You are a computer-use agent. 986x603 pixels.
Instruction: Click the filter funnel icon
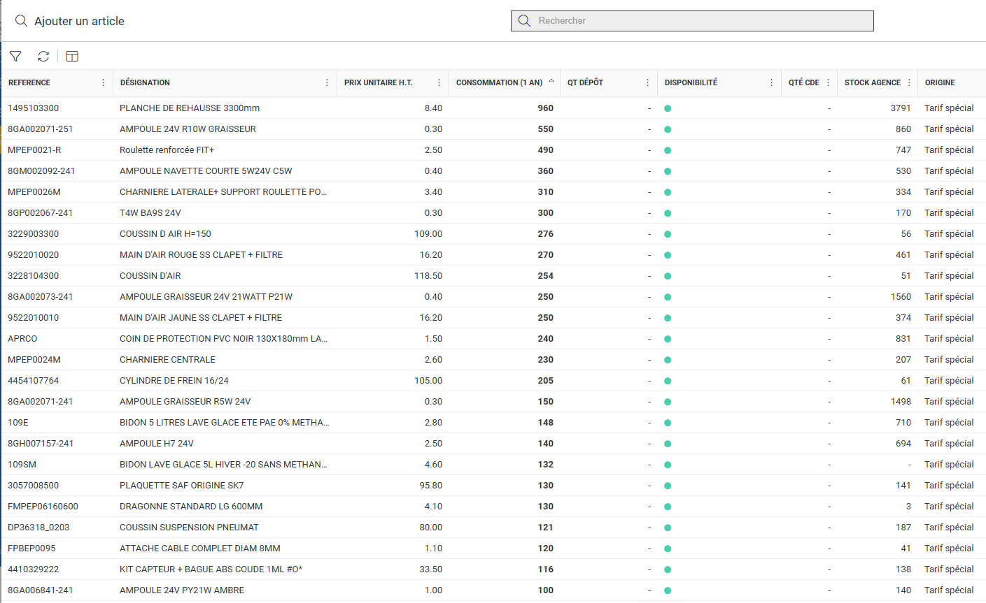15,57
